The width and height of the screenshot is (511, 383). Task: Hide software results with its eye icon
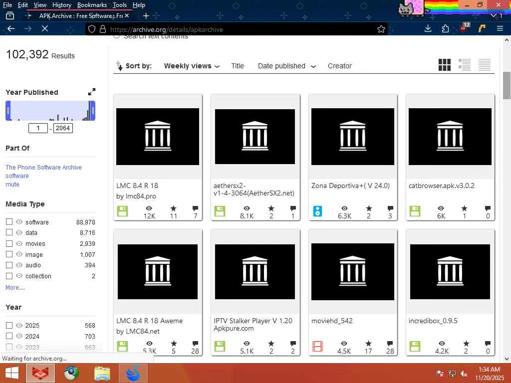point(19,222)
